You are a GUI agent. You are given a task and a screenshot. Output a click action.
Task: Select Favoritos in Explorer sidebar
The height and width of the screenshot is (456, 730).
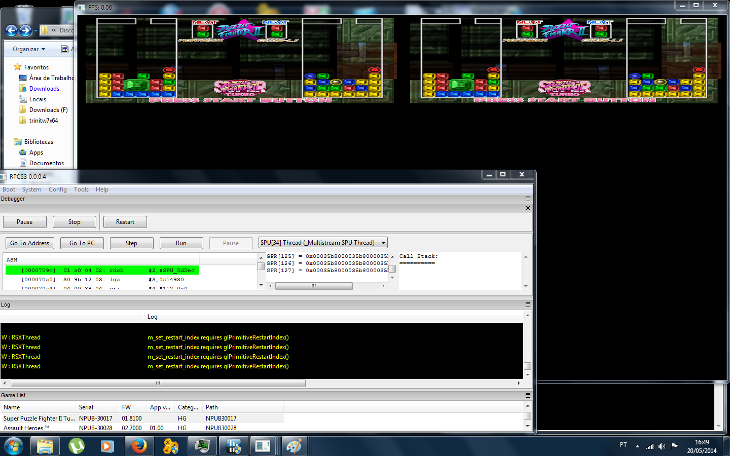36,67
